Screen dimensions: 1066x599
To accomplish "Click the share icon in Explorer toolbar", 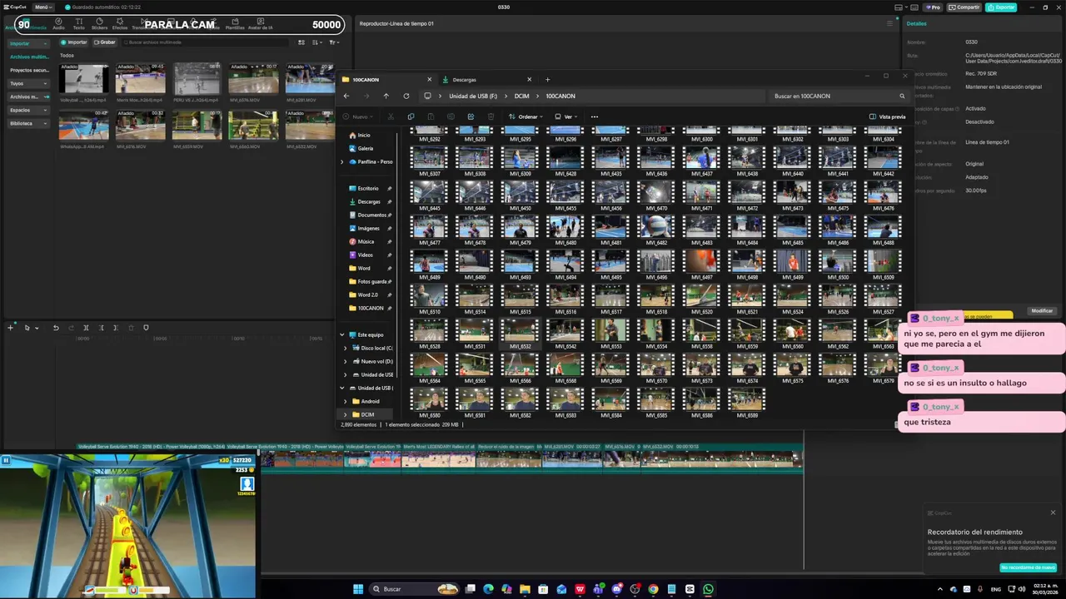I will (471, 116).
